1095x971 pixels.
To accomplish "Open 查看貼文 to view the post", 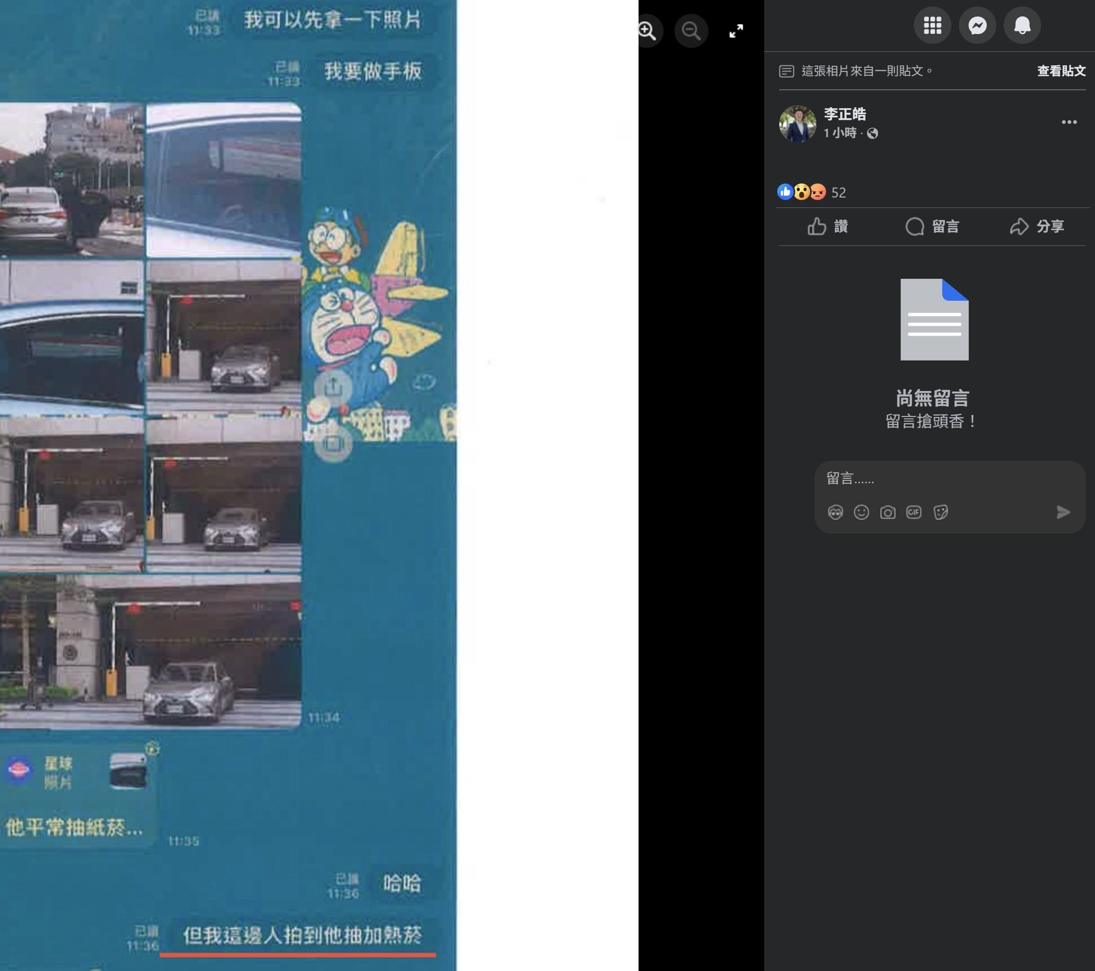I will pos(1061,71).
